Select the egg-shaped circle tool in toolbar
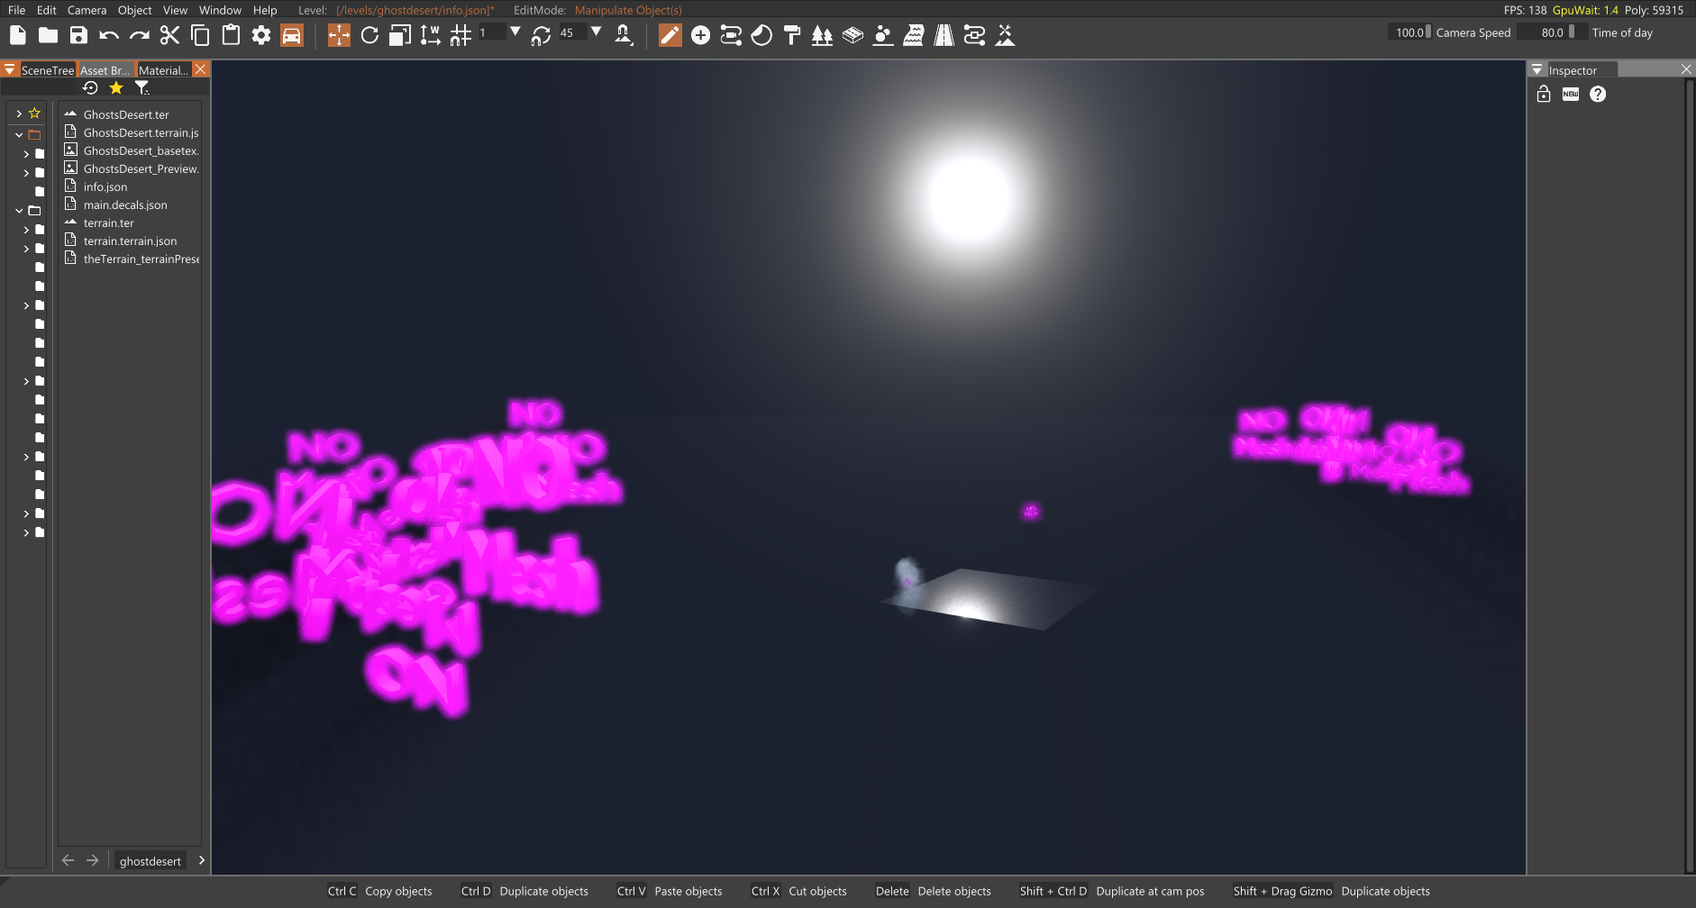1696x908 pixels. 761,35
